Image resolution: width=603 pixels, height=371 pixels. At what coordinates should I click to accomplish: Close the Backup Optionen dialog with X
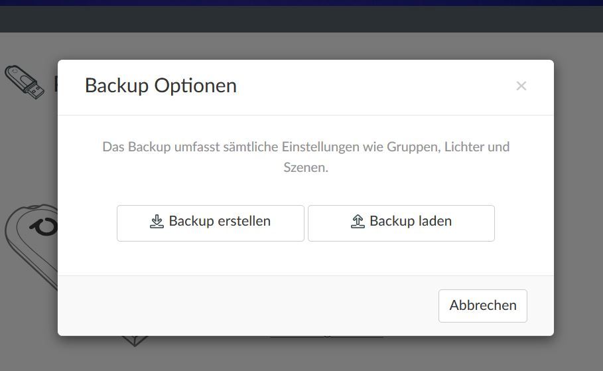point(521,86)
